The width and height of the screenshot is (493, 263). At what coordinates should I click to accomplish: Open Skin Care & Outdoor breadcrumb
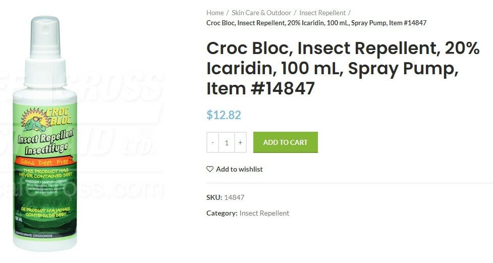coord(261,13)
